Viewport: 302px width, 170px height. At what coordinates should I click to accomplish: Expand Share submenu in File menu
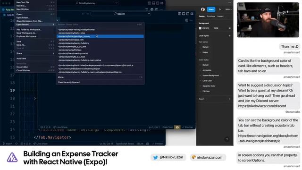(x=35, y=53)
